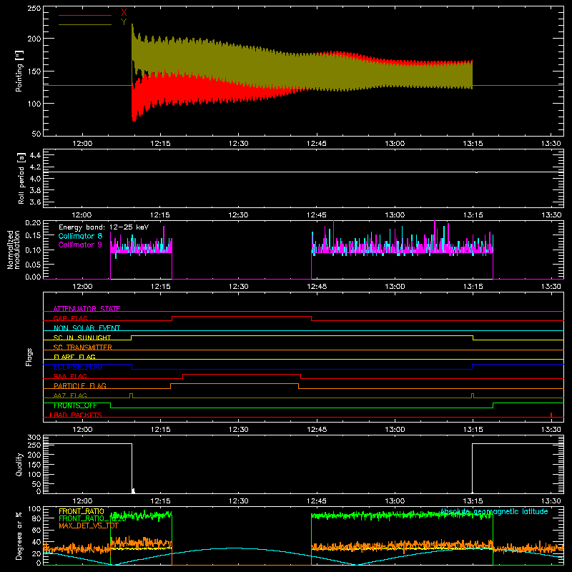The width and height of the screenshot is (572, 572).
Task: Click the 0.20 value on the modulation axis
Action: 33,223
